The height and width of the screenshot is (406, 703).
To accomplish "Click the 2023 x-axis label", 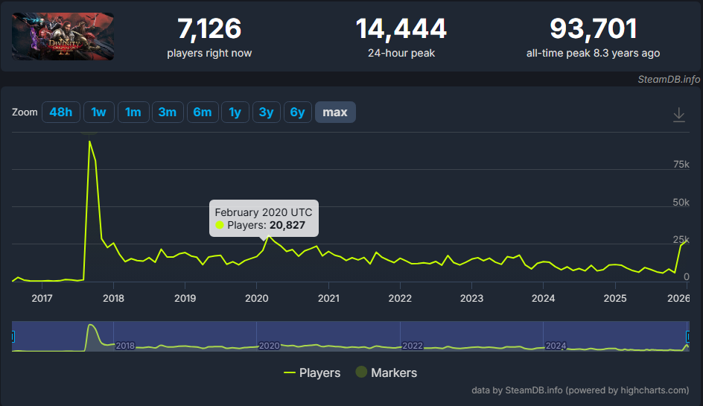I will point(471,298).
